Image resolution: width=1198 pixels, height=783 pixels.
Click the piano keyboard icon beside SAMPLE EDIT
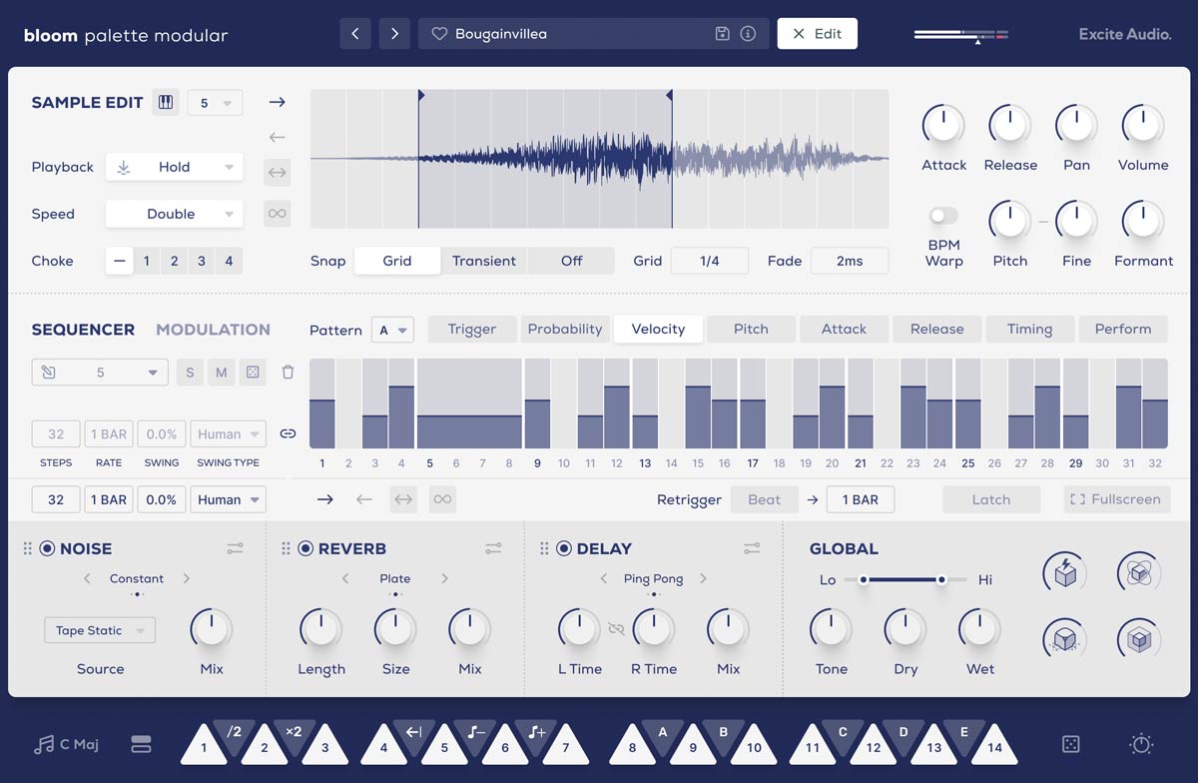(166, 101)
